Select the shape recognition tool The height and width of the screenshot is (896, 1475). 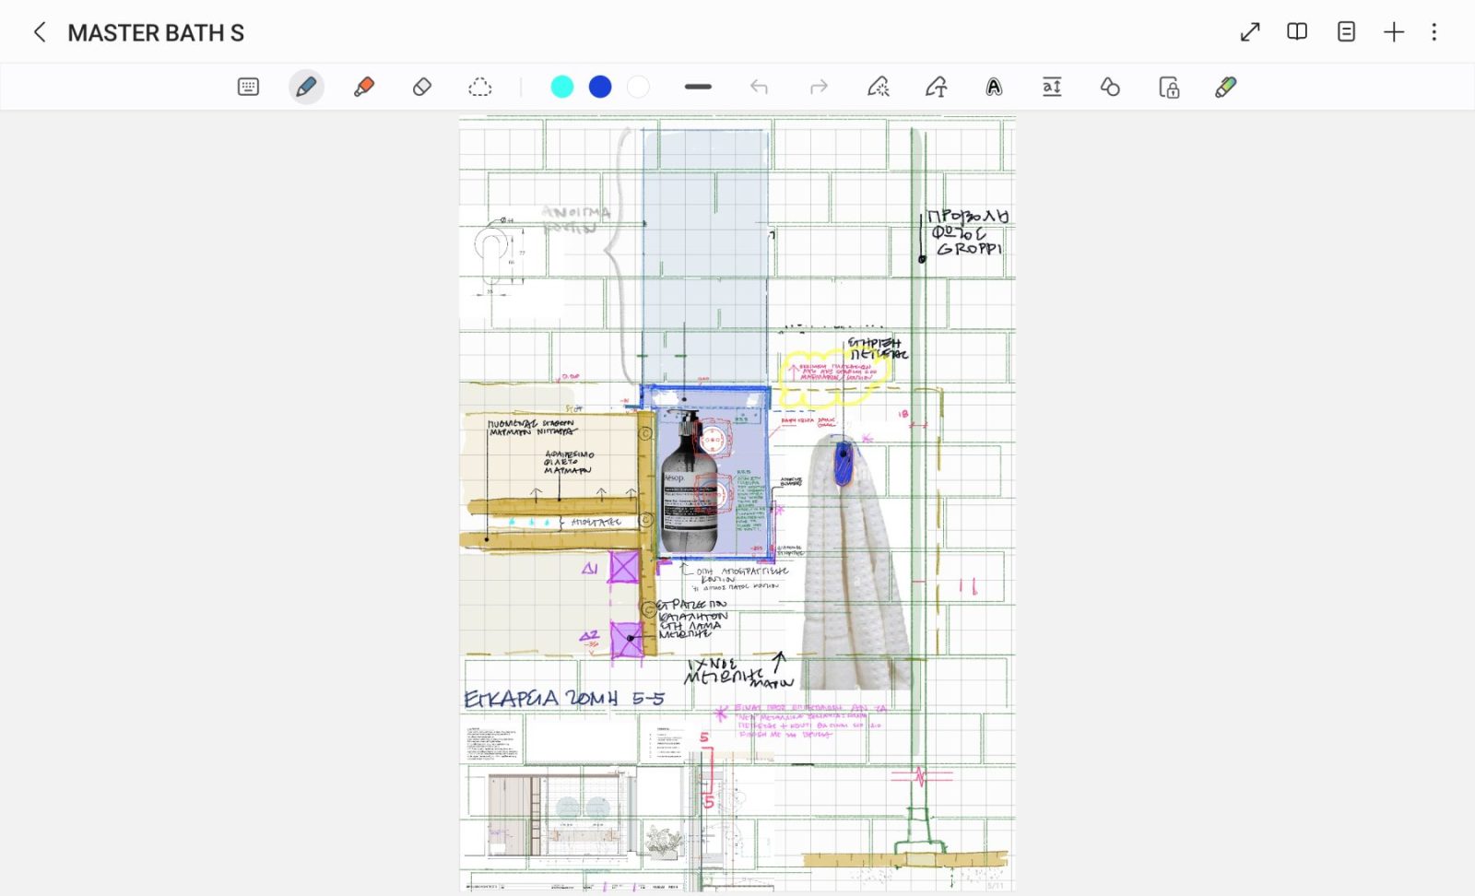point(1110,87)
